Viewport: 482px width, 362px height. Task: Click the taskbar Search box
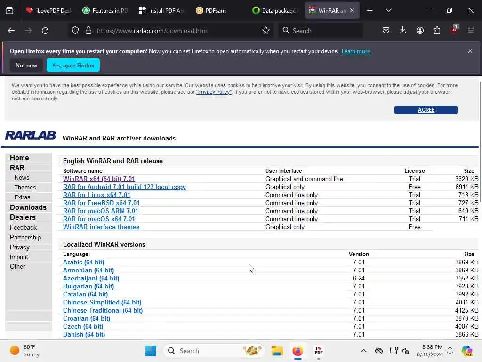pyautogui.click(x=214, y=351)
